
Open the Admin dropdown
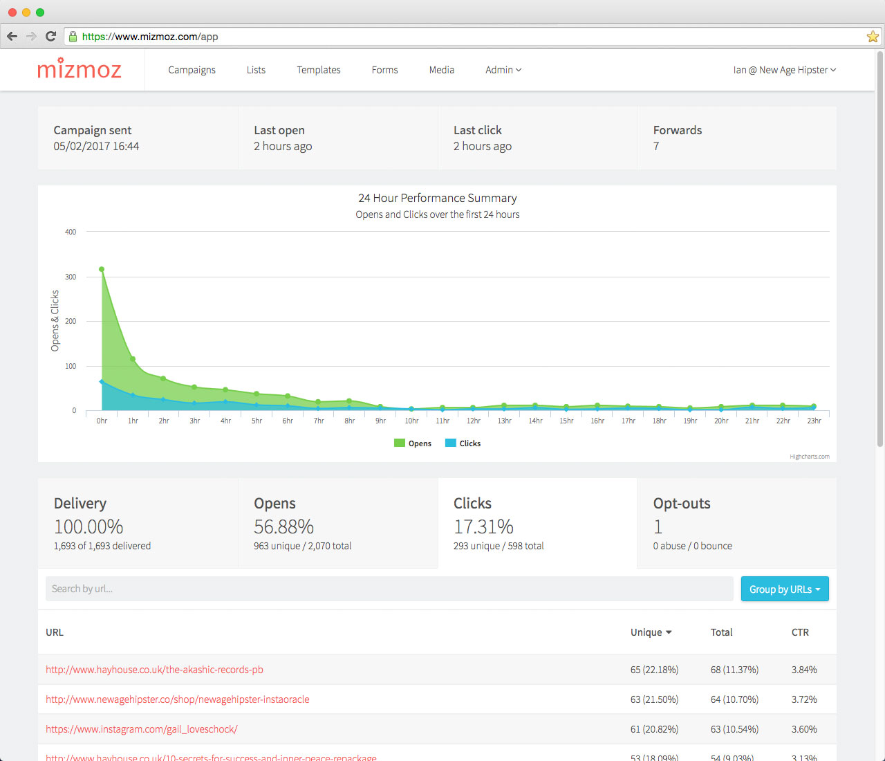pyautogui.click(x=503, y=70)
